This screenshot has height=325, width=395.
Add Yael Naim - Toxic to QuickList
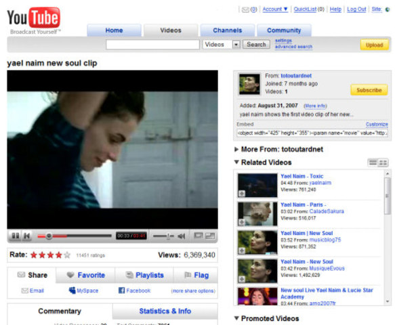point(242,194)
